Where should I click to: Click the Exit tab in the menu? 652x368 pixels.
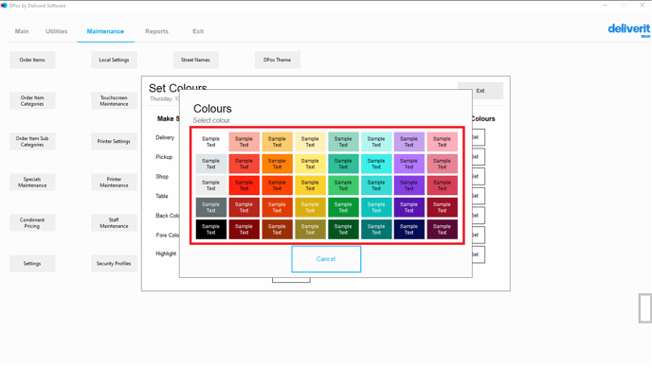pyautogui.click(x=198, y=31)
